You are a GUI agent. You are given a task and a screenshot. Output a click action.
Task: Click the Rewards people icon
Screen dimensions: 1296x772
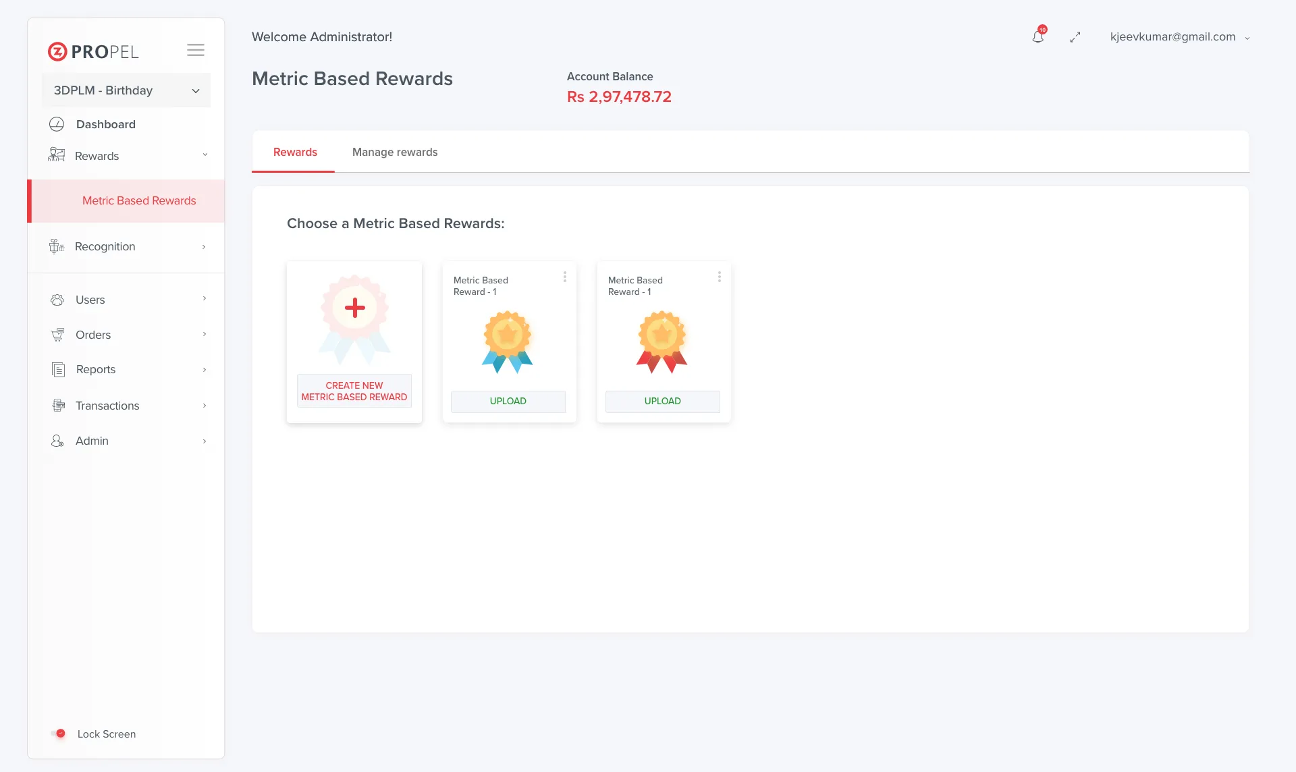[x=57, y=155]
